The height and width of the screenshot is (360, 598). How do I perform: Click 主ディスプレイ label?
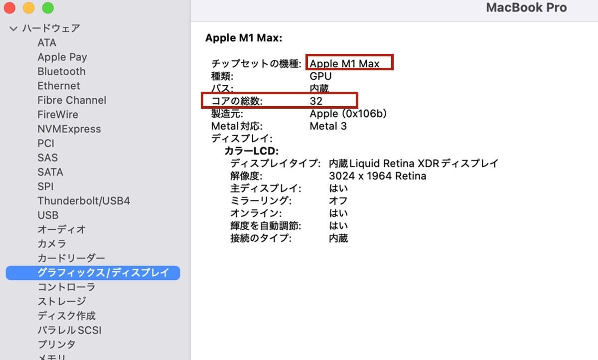[x=266, y=188]
